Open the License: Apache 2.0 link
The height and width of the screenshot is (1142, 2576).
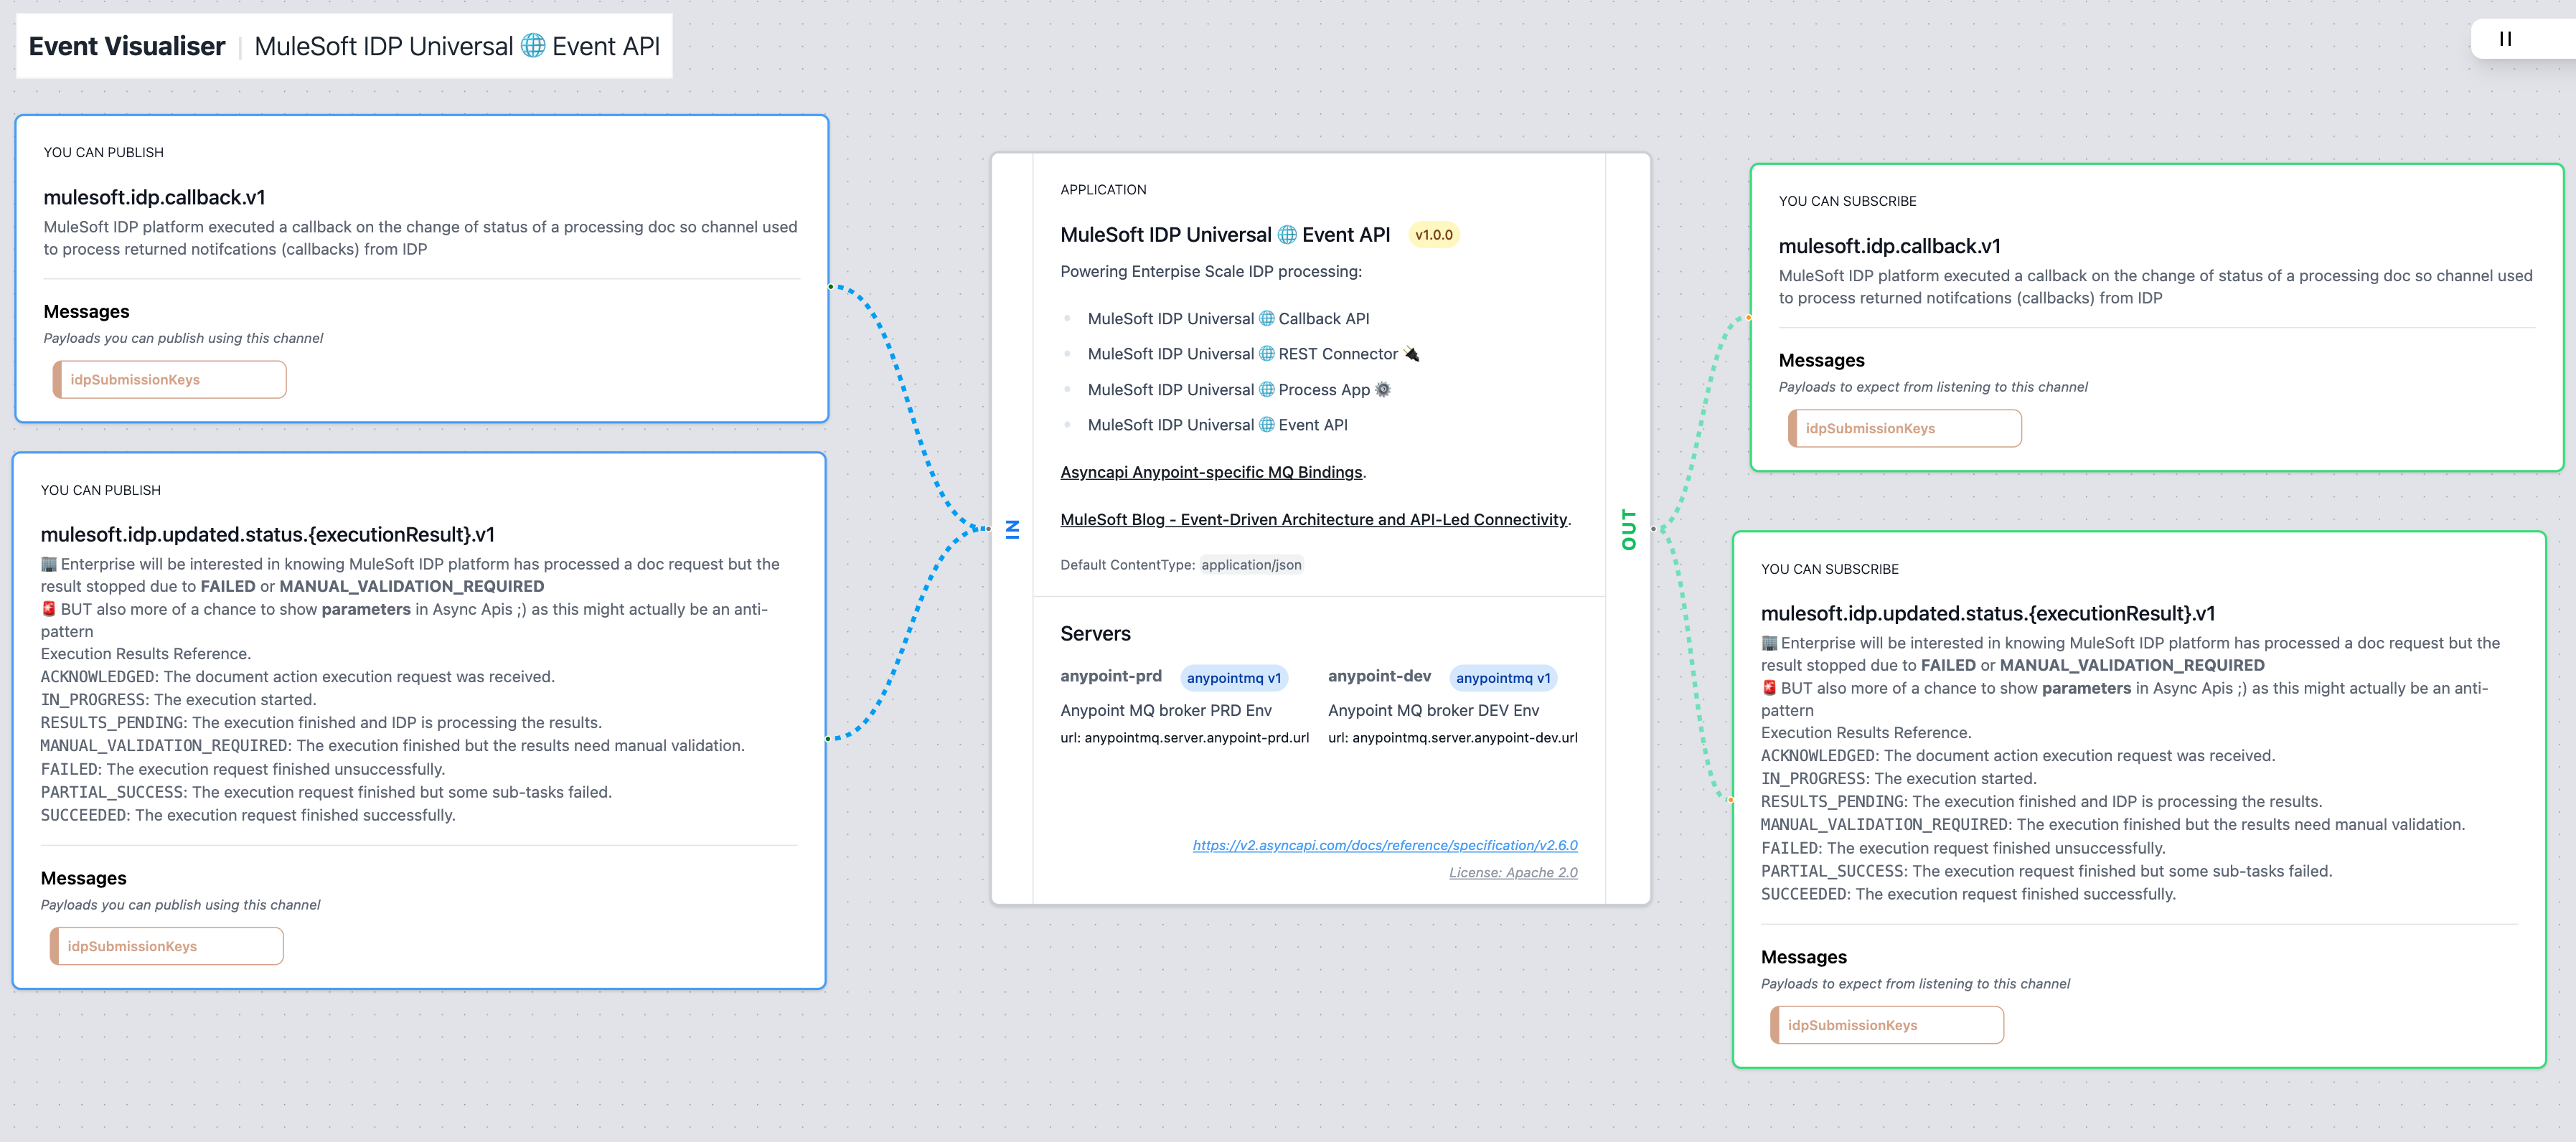pos(1512,872)
